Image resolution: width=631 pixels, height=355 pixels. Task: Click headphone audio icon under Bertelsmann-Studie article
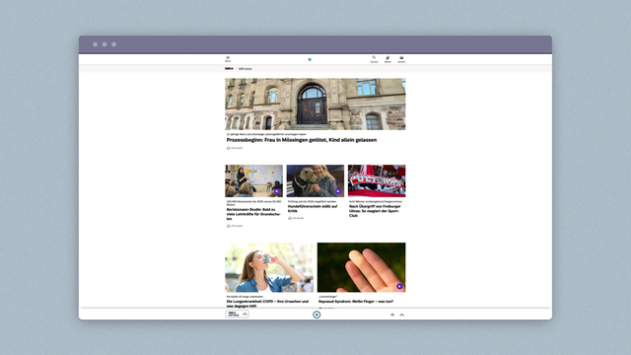(x=228, y=226)
